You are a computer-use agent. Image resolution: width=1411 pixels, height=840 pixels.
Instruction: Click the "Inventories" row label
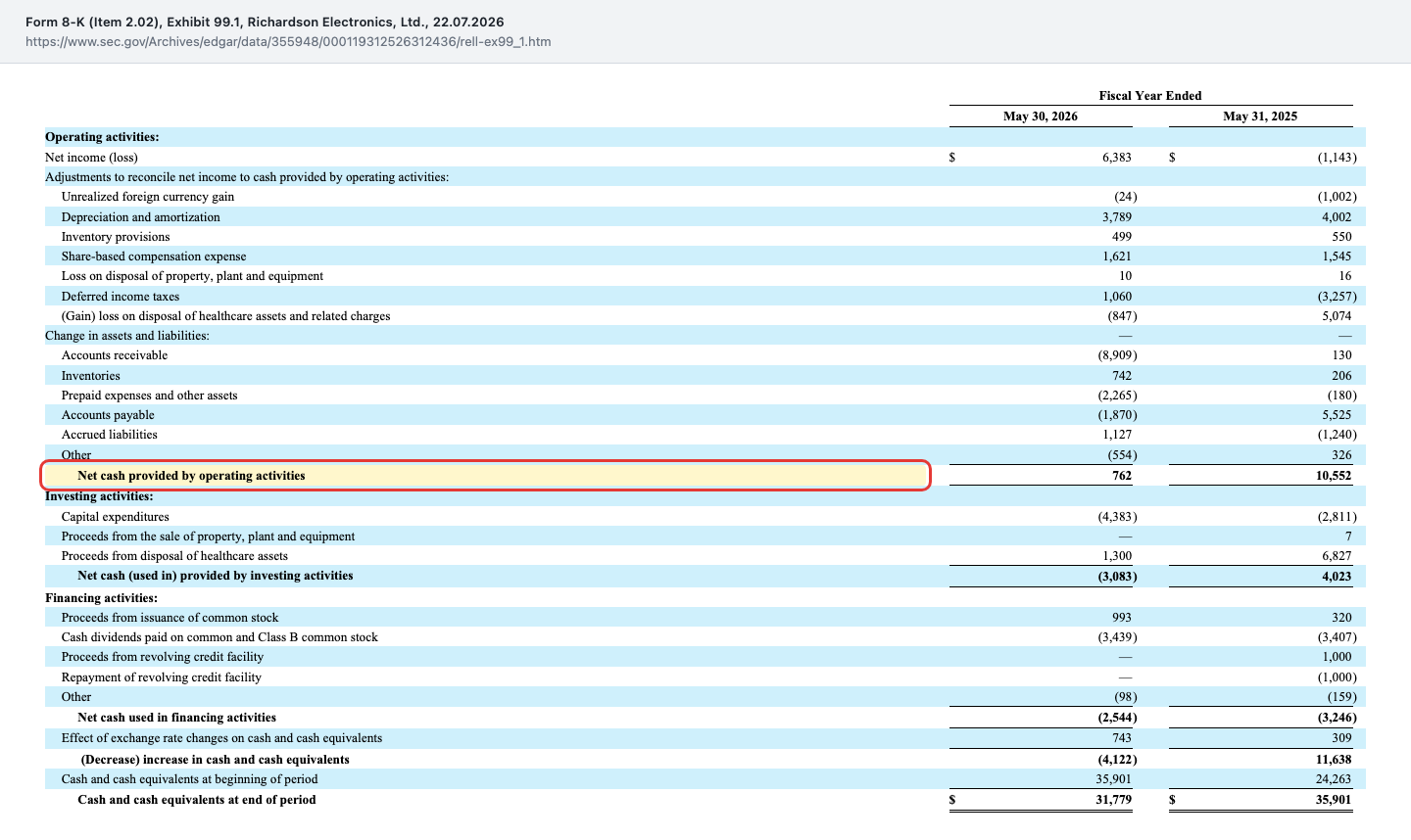coord(91,376)
